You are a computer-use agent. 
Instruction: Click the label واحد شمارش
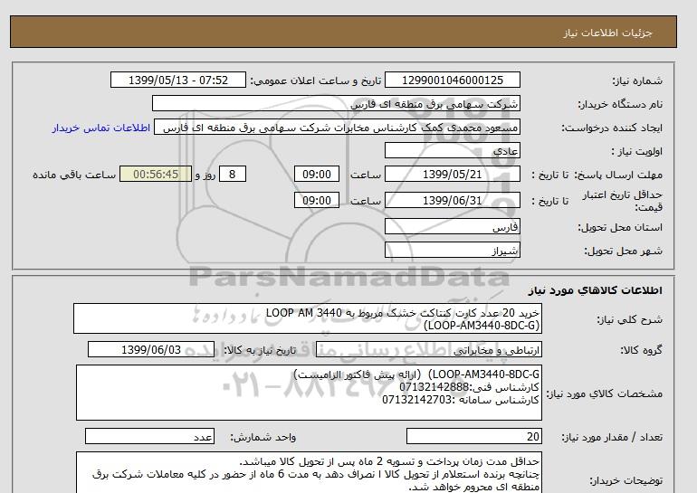[263, 437]
